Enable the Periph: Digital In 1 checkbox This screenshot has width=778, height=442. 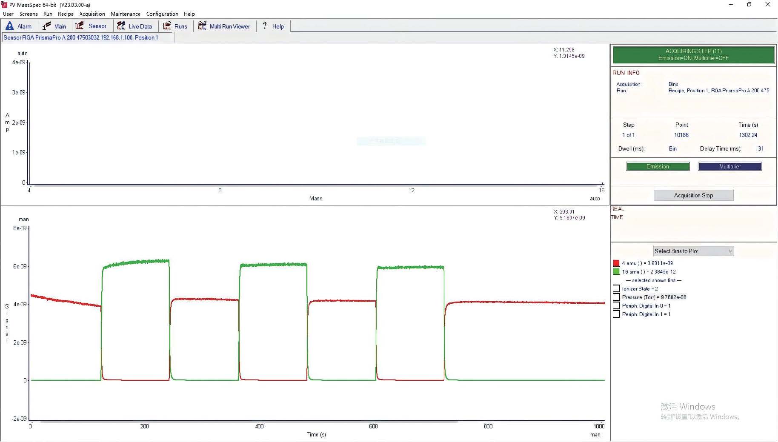click(x=616, y=314)
